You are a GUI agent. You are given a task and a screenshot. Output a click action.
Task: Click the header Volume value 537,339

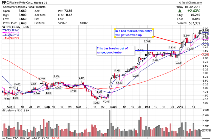tap(194, 23)
